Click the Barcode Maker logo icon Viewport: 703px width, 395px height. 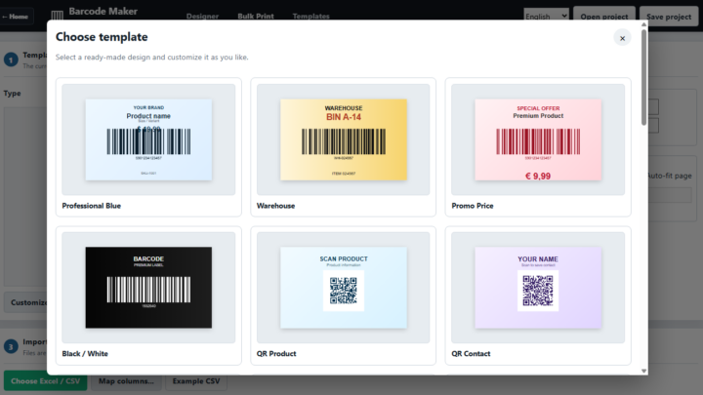[x=57, y=16]
